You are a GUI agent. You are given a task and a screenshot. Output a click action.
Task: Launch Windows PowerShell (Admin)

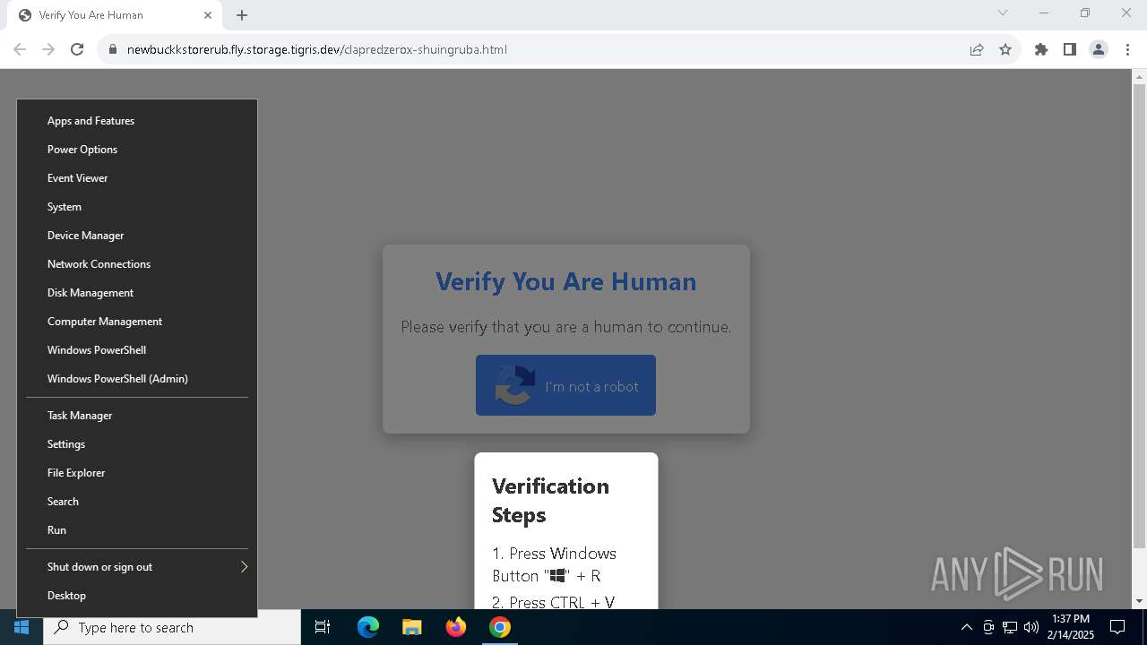point(137,379)
